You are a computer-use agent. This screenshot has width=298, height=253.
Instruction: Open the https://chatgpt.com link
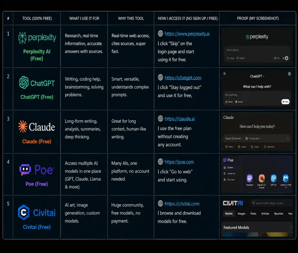point(183,77)
